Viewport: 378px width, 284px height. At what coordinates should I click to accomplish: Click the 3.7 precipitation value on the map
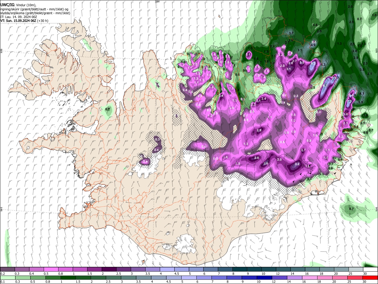[291, 33]
